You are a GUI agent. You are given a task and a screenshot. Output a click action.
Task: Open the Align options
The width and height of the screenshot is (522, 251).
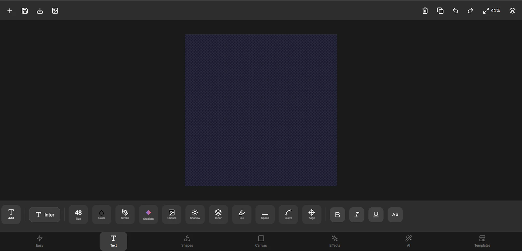[312, 215]
